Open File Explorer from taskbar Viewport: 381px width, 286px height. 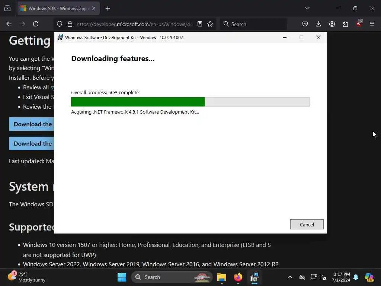coord(222,277)
